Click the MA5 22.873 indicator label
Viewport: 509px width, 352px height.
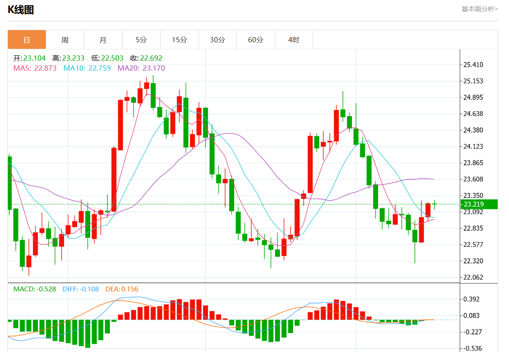35,68
